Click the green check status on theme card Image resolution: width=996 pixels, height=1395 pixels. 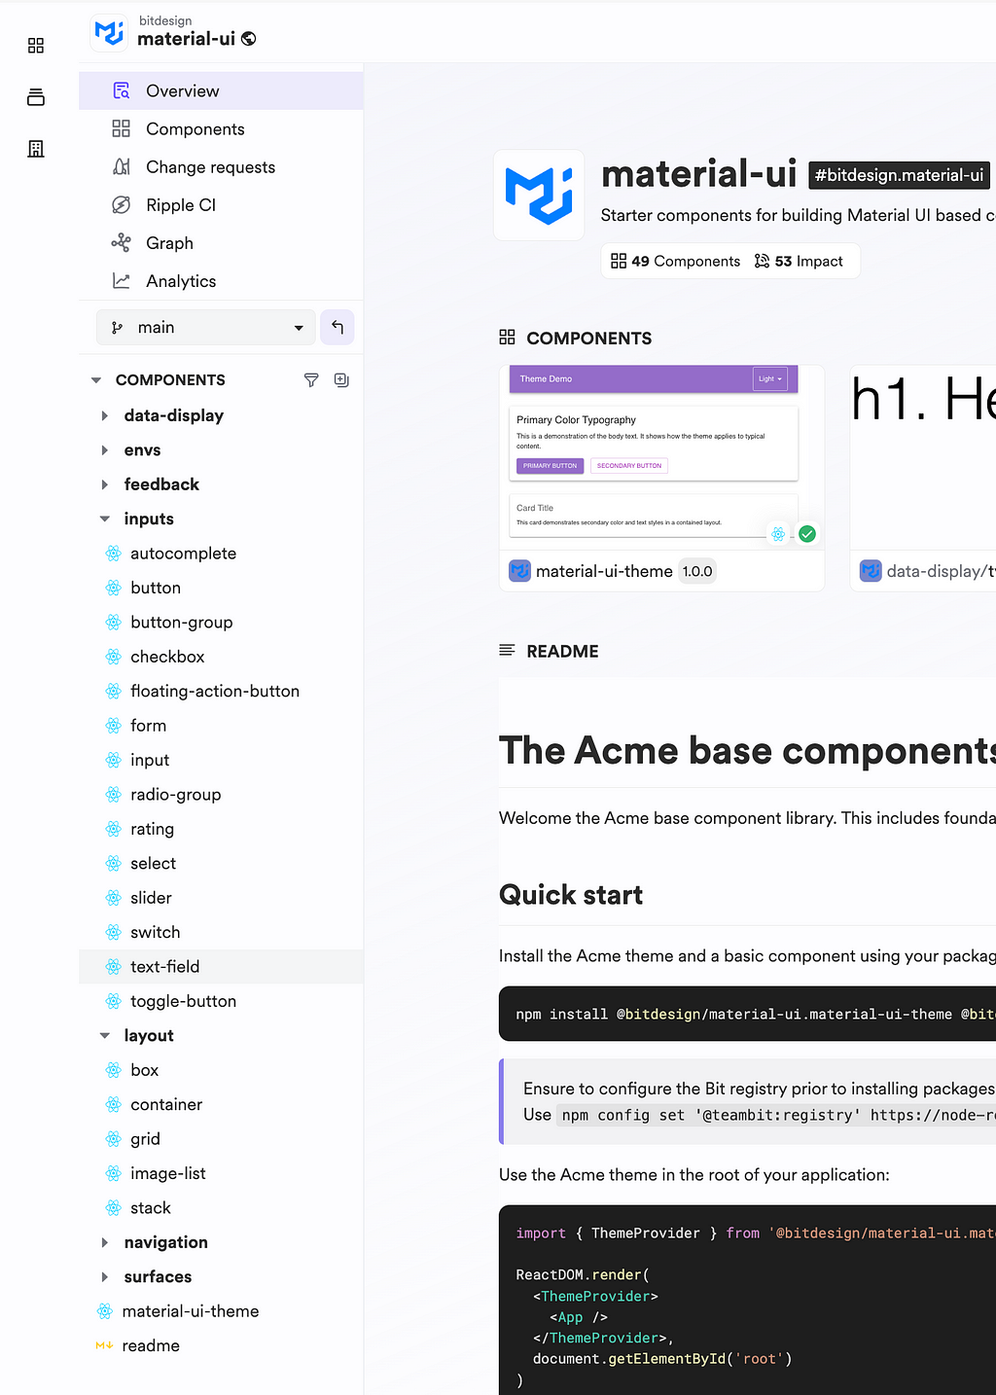[x=807, y=534]
